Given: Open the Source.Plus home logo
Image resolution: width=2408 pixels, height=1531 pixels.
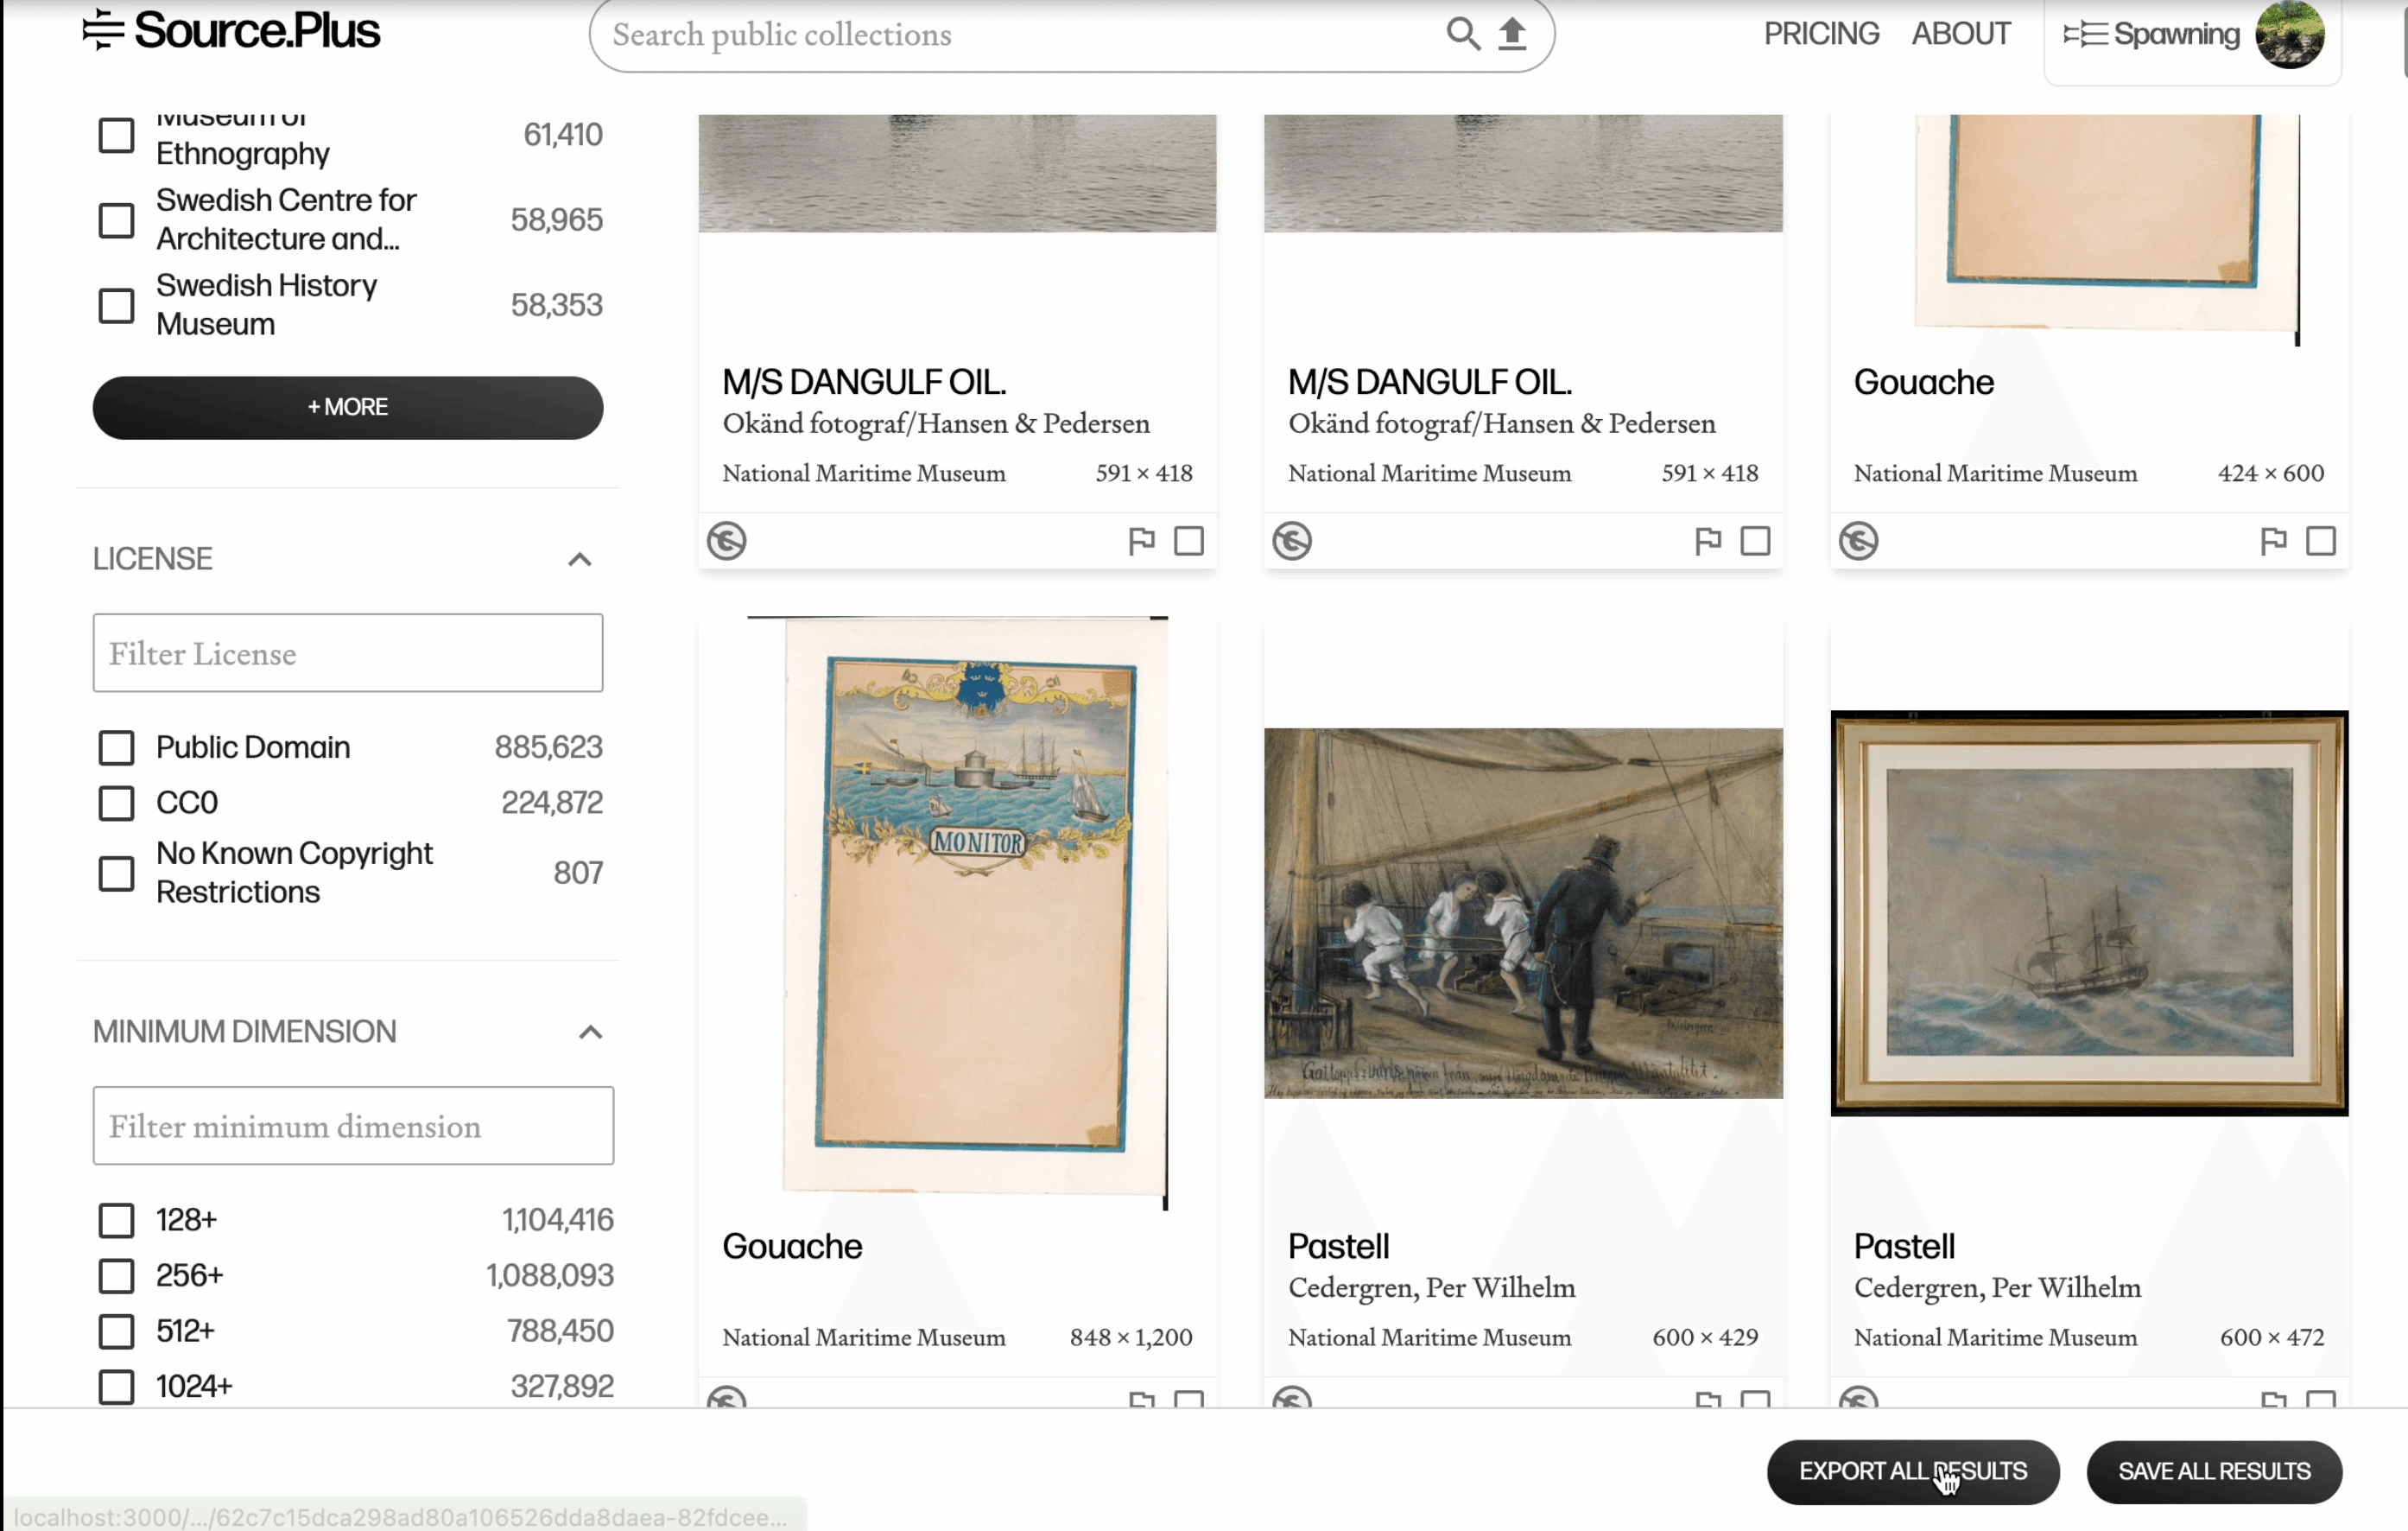Looking at the screenshot, I should (230, 29).
